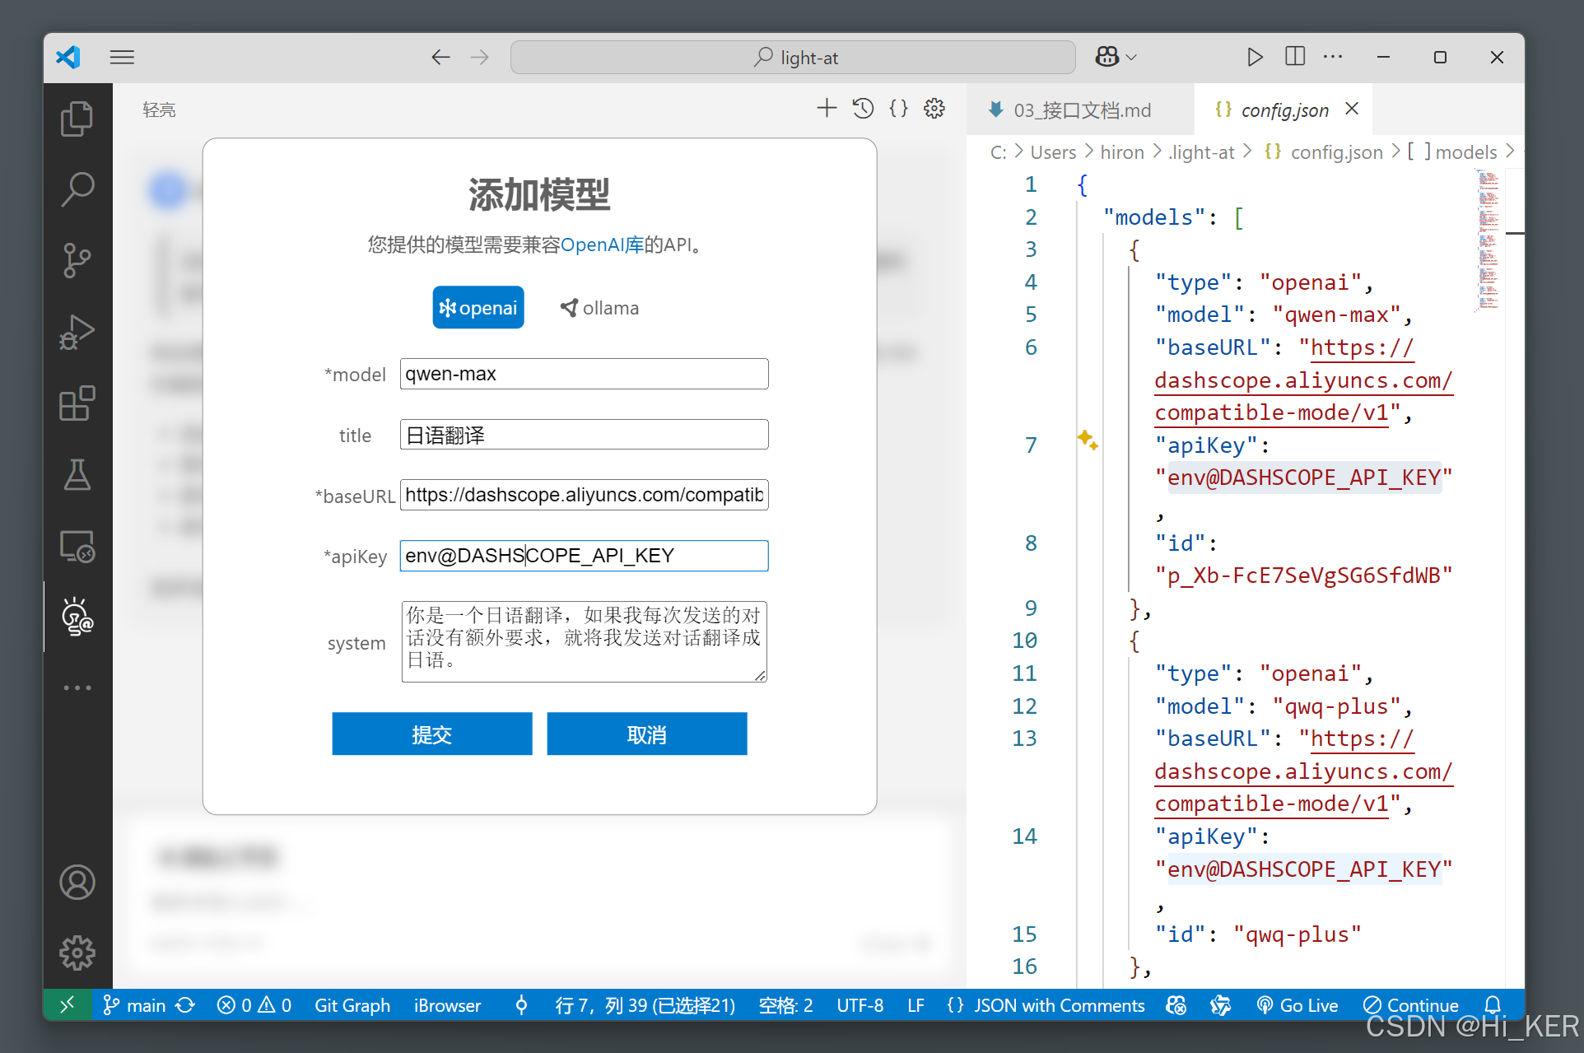Select the ollama provider type
This screenshot has height=1053, width=1584.
pyautogui.click(x=599, y=308)
